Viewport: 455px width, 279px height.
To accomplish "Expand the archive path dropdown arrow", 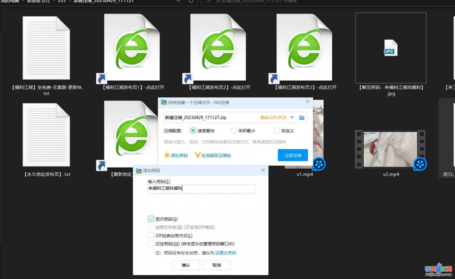I will 292,117.
